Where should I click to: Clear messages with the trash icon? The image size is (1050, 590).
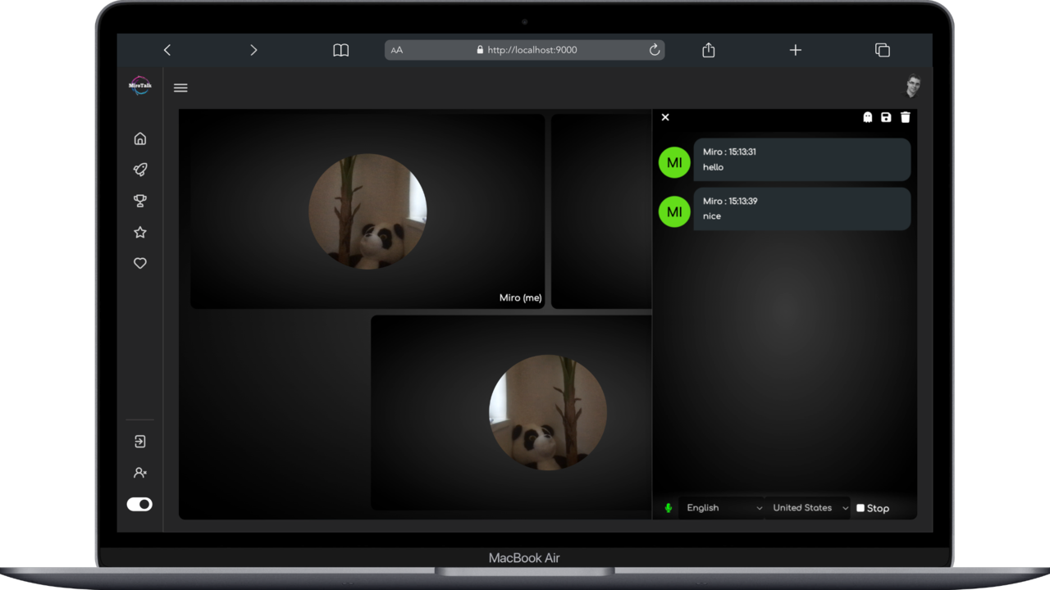(905, 117)
